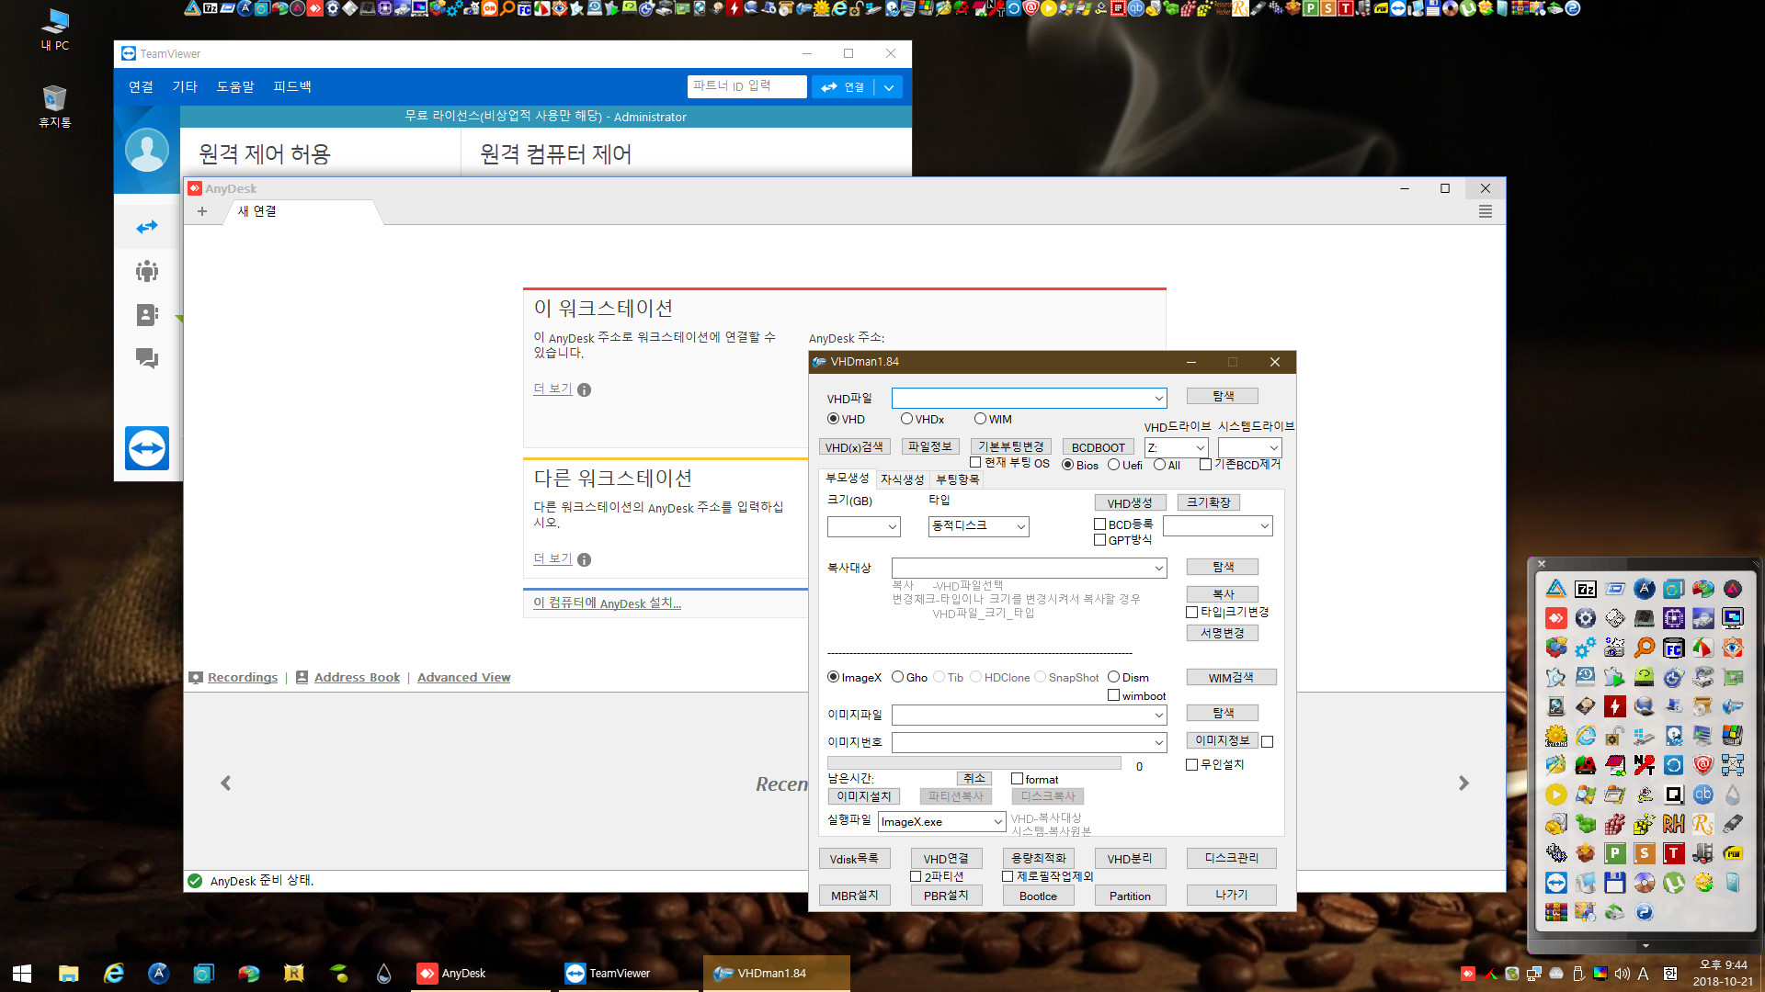Show previous recent sessions in AnyDesk
1765x992 pixels.
226,783
